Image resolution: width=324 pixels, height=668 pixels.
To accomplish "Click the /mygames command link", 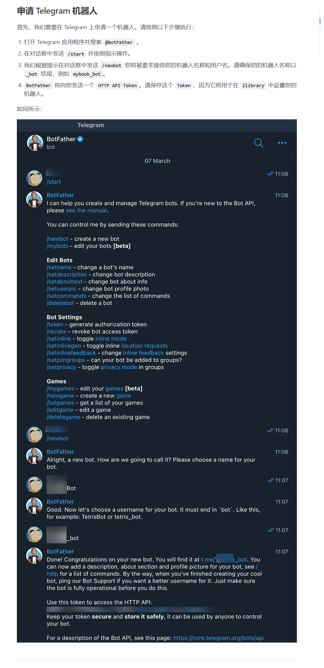I will [60, 388].
